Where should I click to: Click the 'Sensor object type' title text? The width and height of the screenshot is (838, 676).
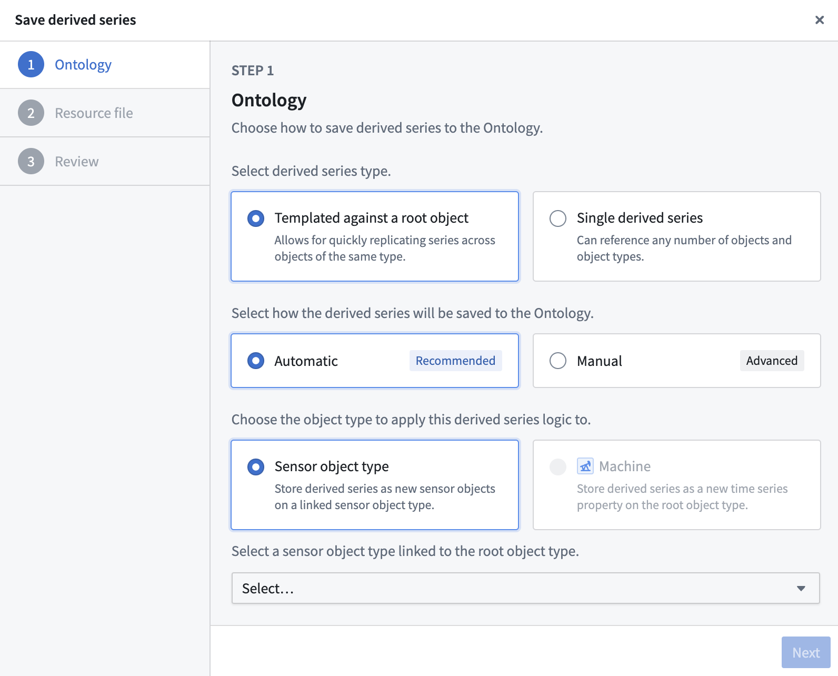tap(332, 466)
